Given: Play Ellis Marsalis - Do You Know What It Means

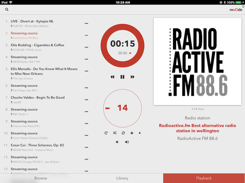Looking at the screenshot, I should (44, 71).
